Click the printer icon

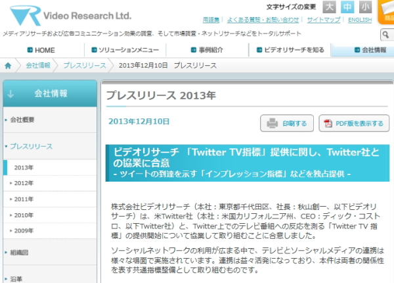point(272,123)
